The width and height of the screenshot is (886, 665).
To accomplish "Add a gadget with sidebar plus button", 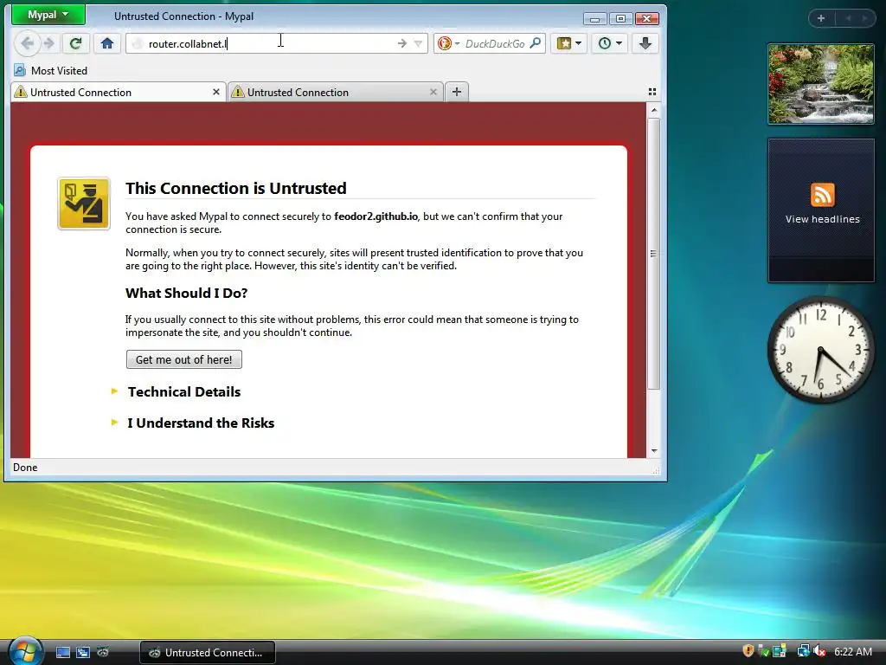I will pos(821,18).
